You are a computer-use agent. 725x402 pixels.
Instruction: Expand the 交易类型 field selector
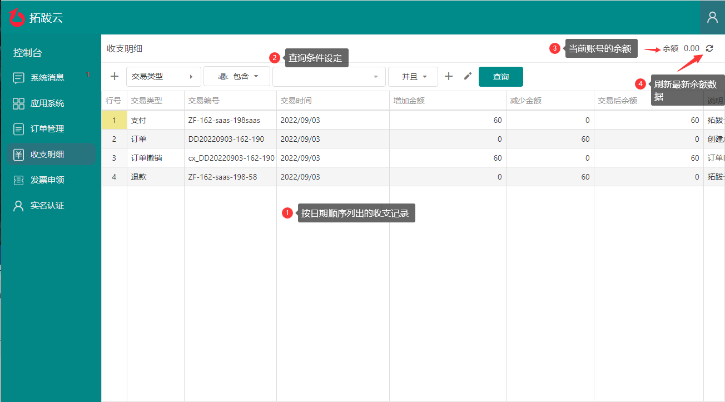pyautogui.click(x=163, y=76)
